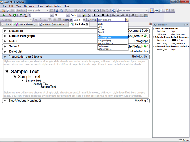190x142 pixels.
Task: Select the highlighted single-pane layout icon
Action: tap(152, 11)
